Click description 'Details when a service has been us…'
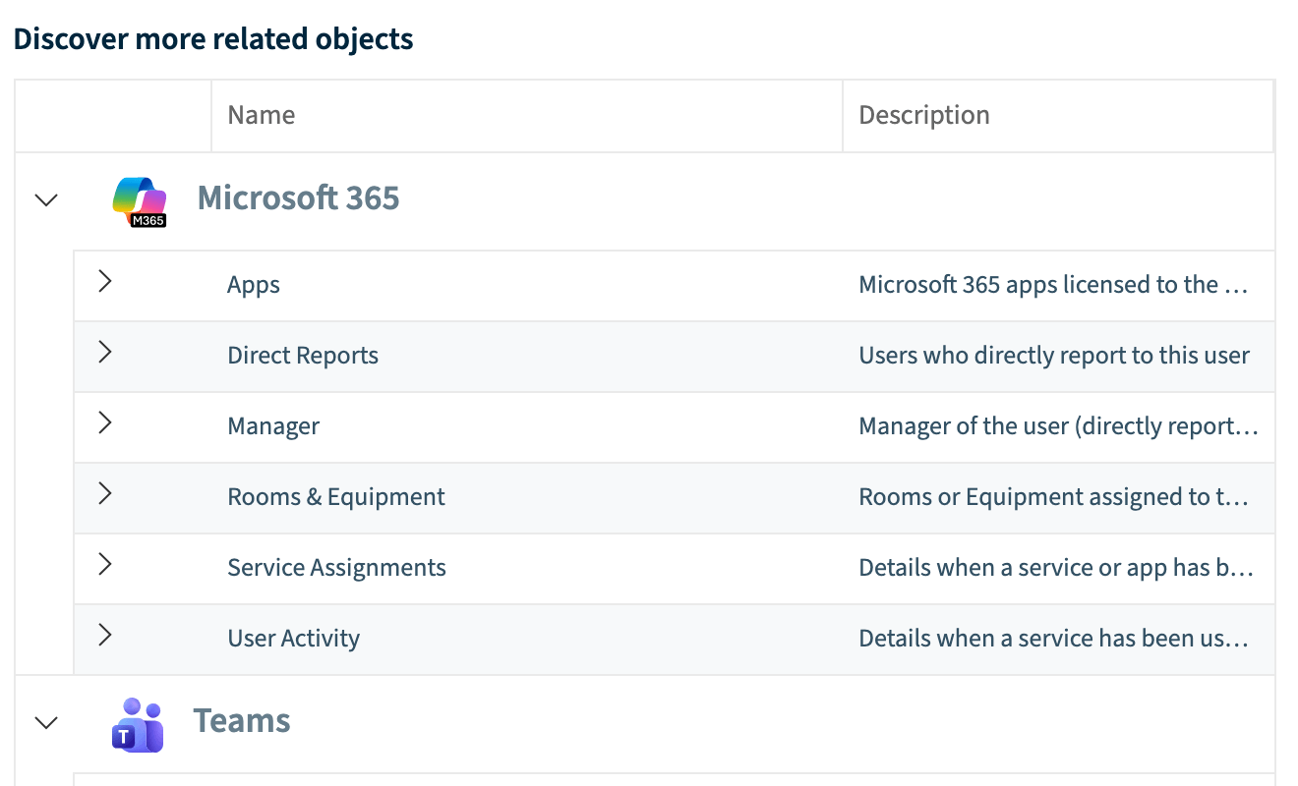The height and width of the screenshot is (786, 1298). tap(1054, 639)
